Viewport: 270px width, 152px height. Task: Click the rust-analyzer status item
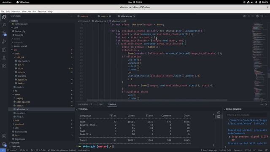coord(84,150)
